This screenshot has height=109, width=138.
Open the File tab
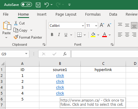[6, 14]
